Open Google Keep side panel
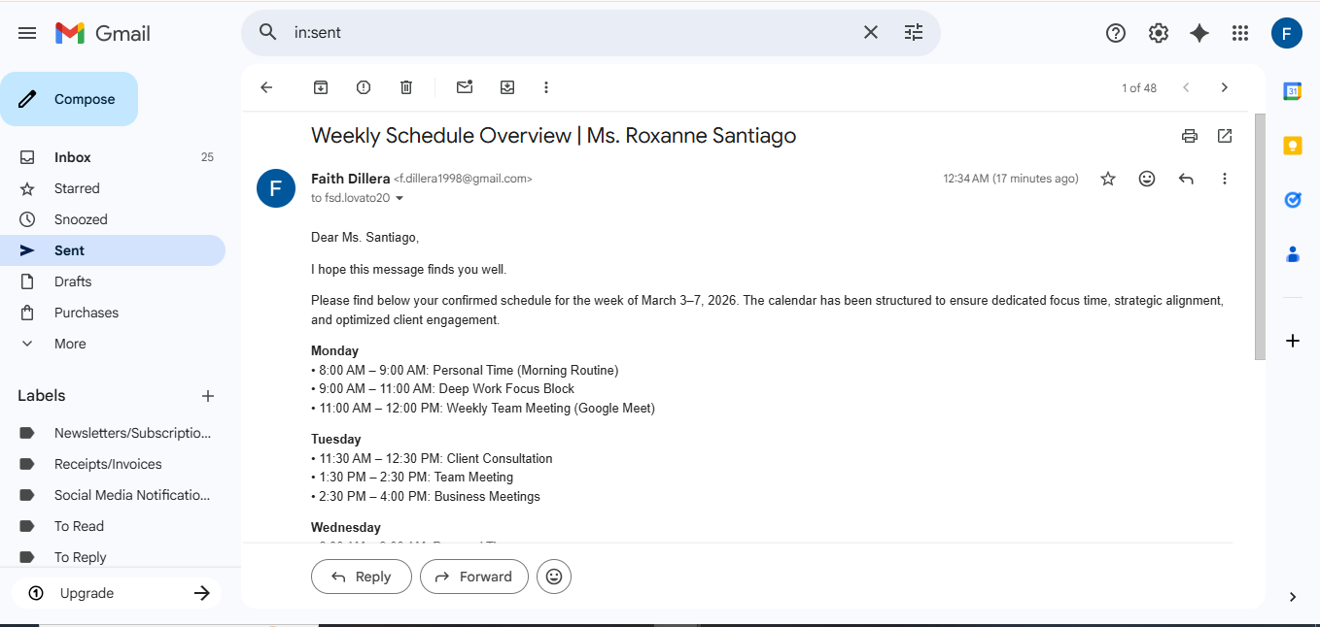Image resolution: width=1320 pixels, height=627 pixels. pos(1293,146)
